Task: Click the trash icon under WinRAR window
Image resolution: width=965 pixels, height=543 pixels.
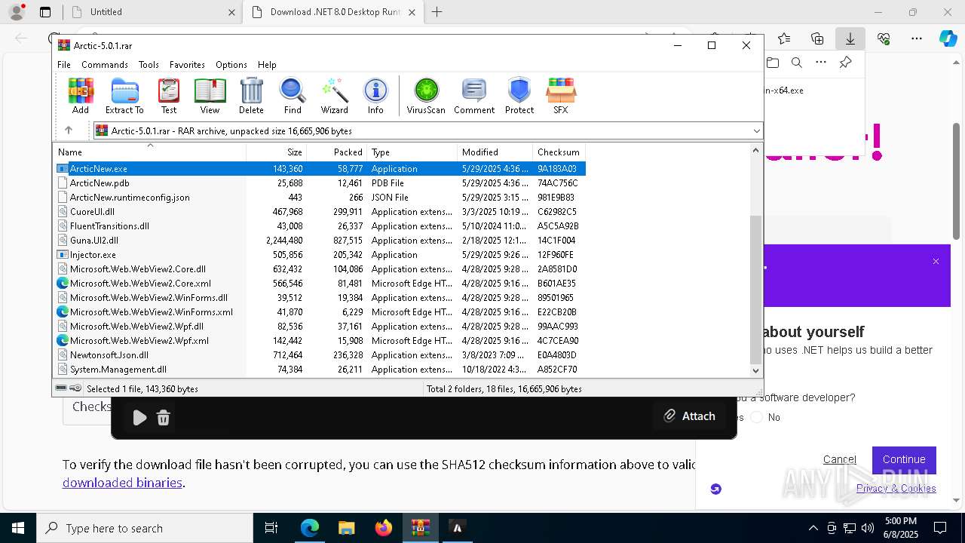Action: 164,418
